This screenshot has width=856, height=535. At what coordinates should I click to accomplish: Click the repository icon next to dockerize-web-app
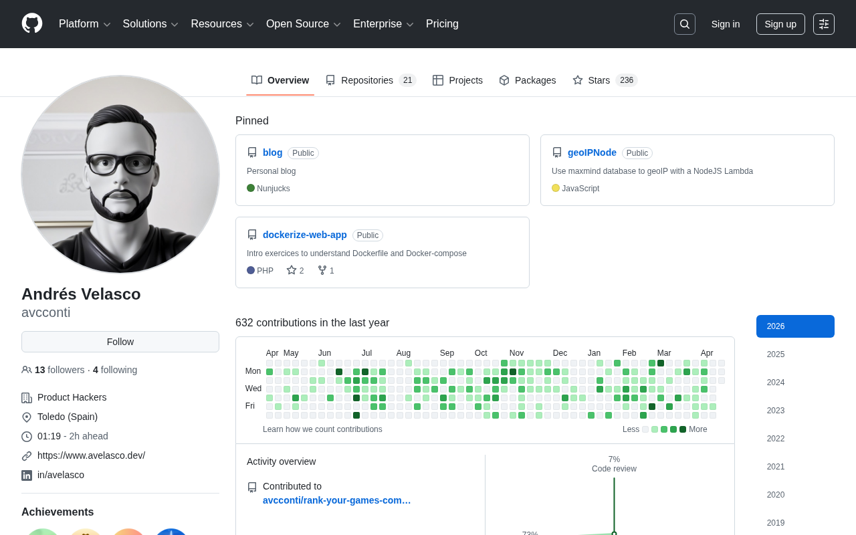click(252, 235)
